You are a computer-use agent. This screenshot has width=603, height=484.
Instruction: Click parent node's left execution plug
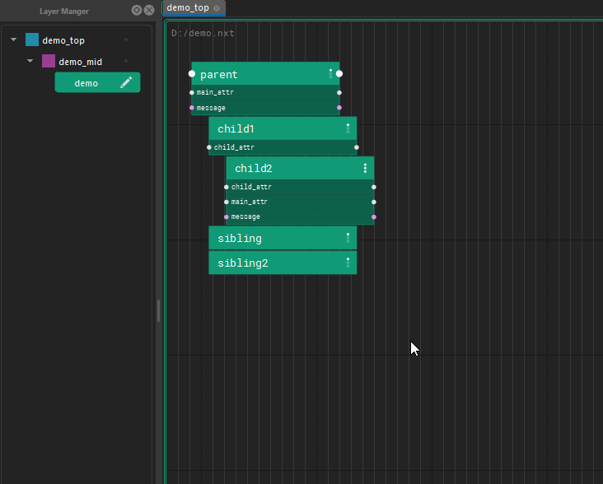pos(191,73)
